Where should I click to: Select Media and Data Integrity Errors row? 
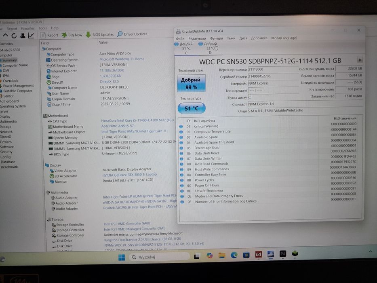pyautogui.click(x=268, y=196)
